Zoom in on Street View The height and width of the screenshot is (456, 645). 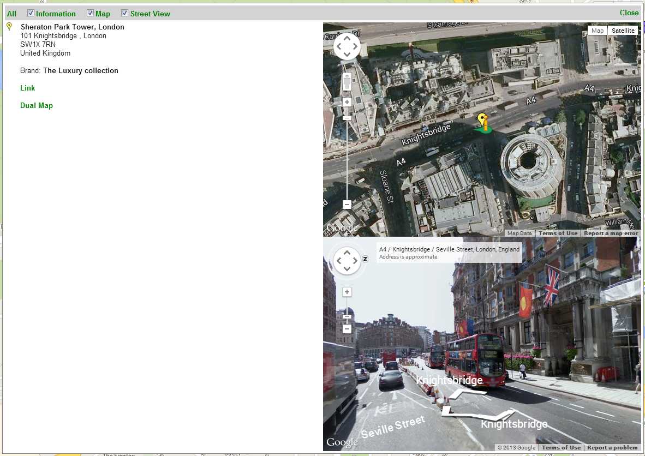(347, 292)
